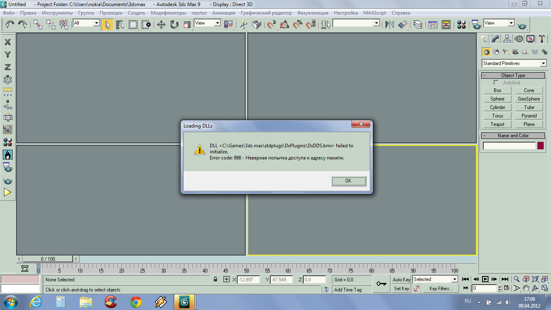Open the Material Editor spheres icon

click(461, 25)
